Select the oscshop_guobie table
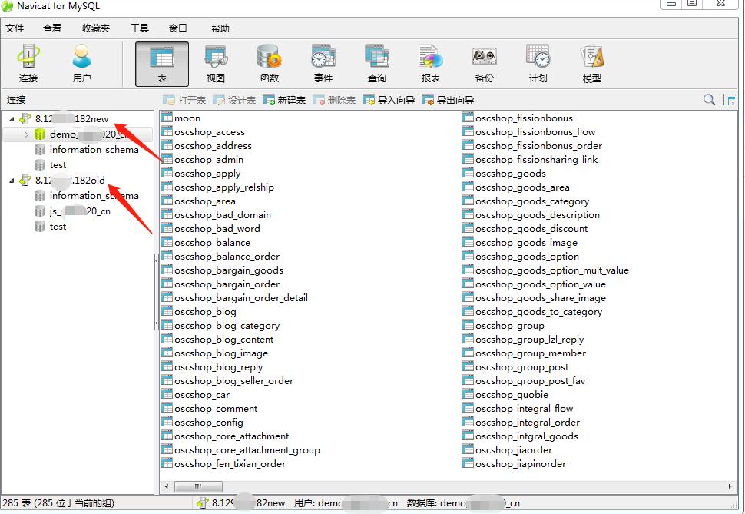The width and height of the screenshot is (745, 514). coord(512,395)
